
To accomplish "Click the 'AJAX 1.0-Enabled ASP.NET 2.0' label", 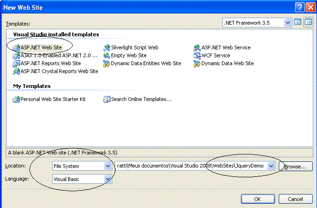I will coord(59,55).
